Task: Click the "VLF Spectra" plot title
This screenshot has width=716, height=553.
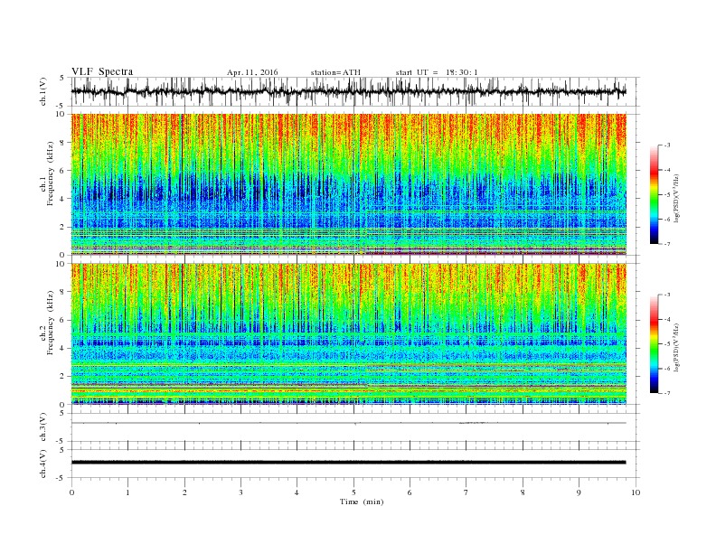Action: pyautogui.click(x=102, y=71)
